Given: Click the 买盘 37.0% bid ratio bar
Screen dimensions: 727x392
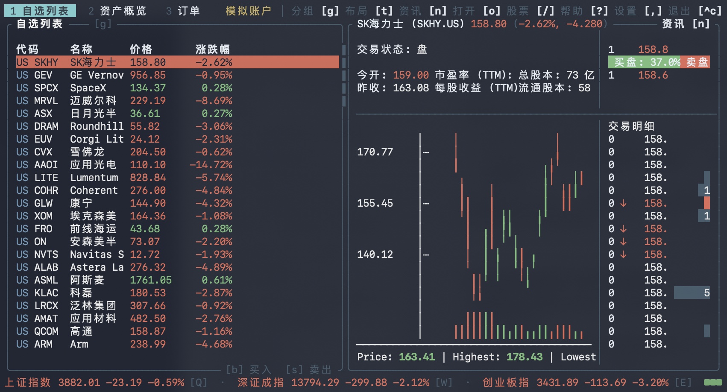Looking at the screenshot, I should click(x=645, y=62).
